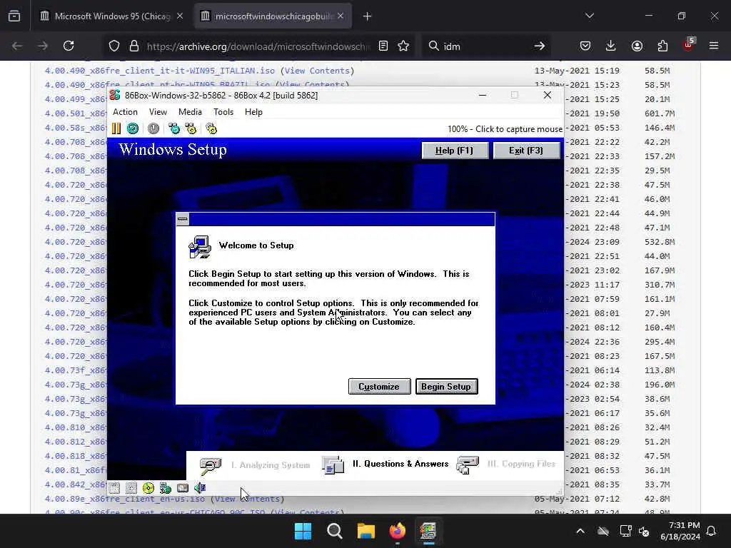The width and height of the screenshot is (731, 548).
Task: Open the Windows Start menu
Action: click(x=303, y=531)
